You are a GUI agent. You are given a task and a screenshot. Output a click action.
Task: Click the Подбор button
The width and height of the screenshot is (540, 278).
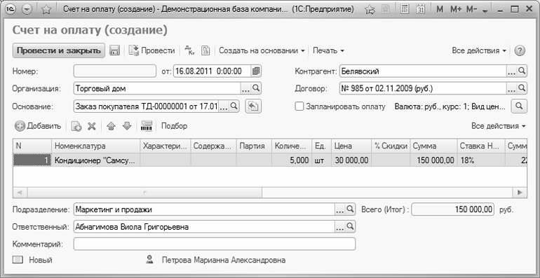(x=174, y=126)
